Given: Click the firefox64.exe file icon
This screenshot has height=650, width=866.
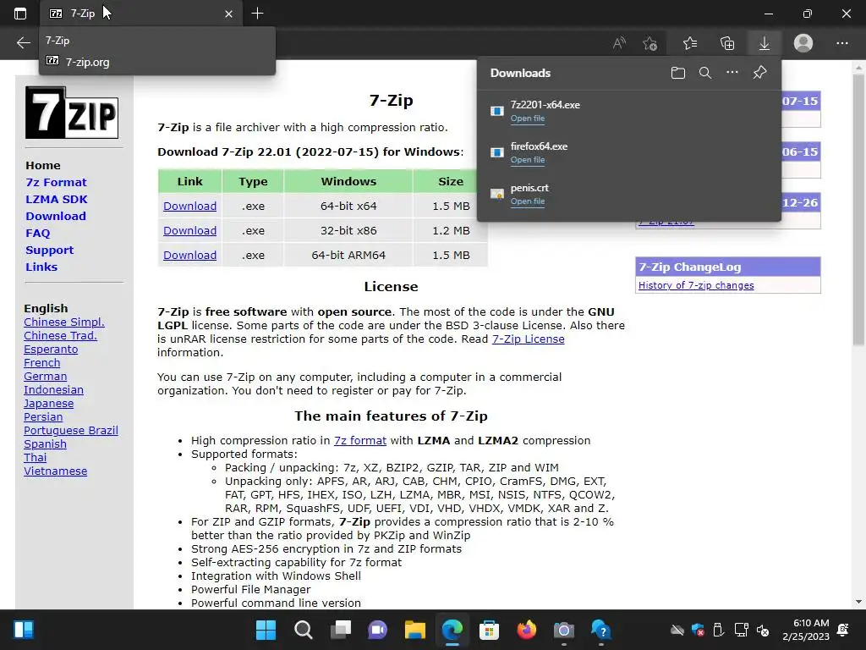Looking at the screenshot, I should (x=497, y=152).
